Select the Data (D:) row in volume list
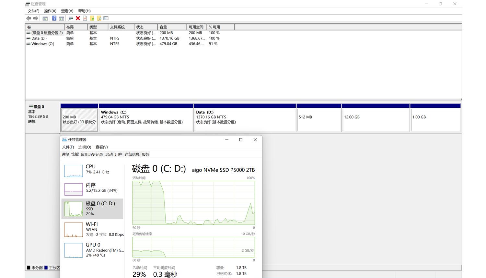 [39, 38]
